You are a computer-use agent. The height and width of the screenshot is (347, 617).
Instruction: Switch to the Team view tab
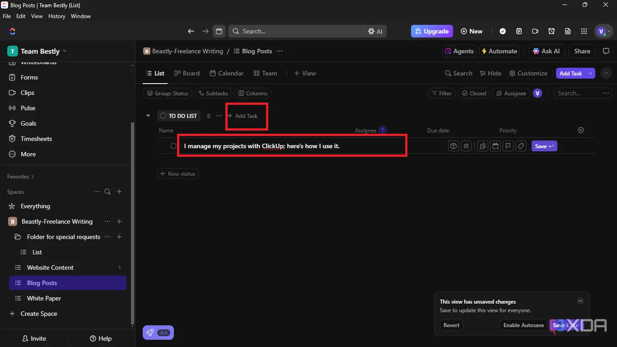tap(266, 73)
